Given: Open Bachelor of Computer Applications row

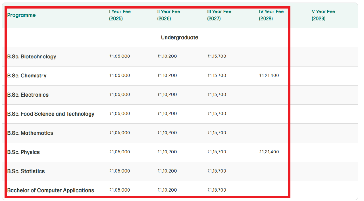Looking at the screenshot, I should coord(51,190).
